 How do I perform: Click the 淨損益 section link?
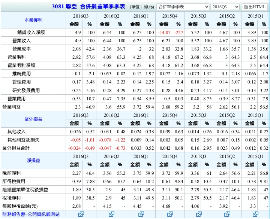point(33,160)
